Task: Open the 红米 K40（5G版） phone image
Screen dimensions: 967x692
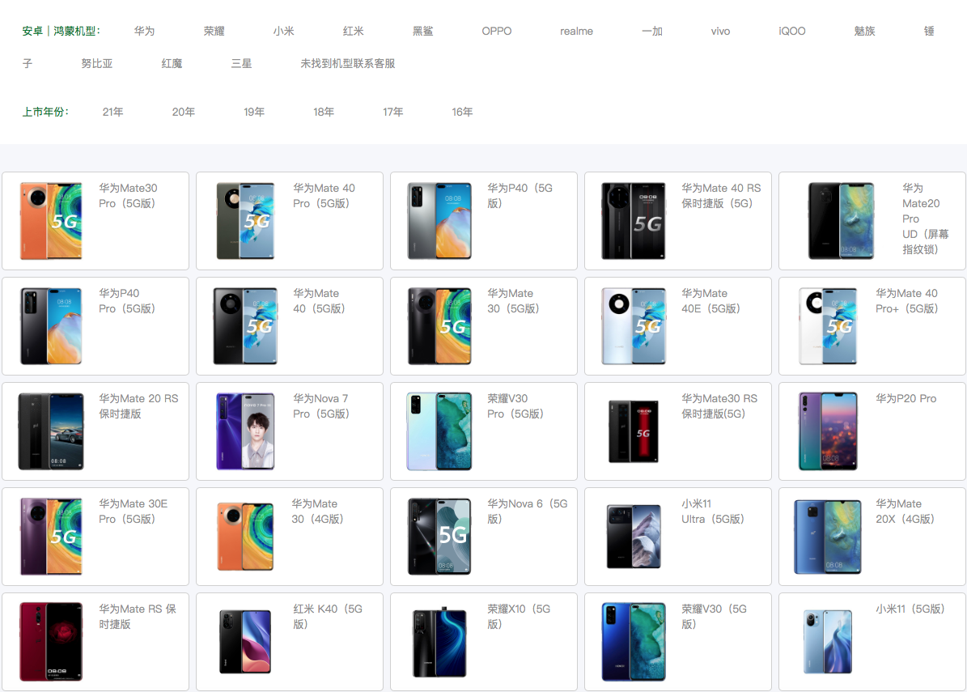Action: [x=245, y=642]
